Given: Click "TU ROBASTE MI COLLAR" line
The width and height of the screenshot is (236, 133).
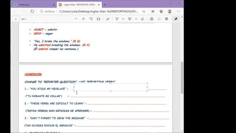Looking at the screenshot, I should 44,96.
